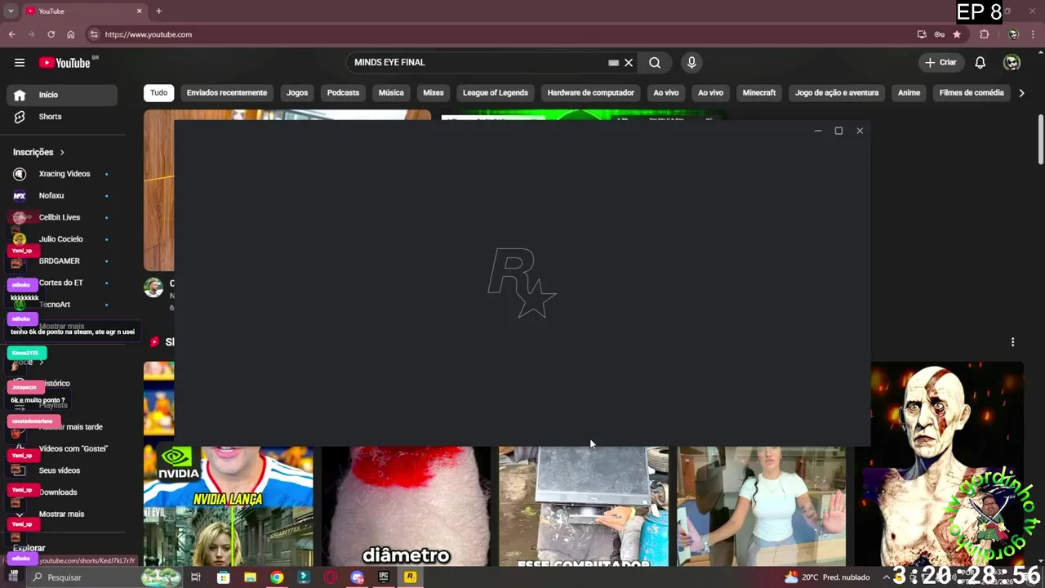Open Rockstar Games Launcher in taskbar
Screen dimensions: 1045x588
pos(410,577)
